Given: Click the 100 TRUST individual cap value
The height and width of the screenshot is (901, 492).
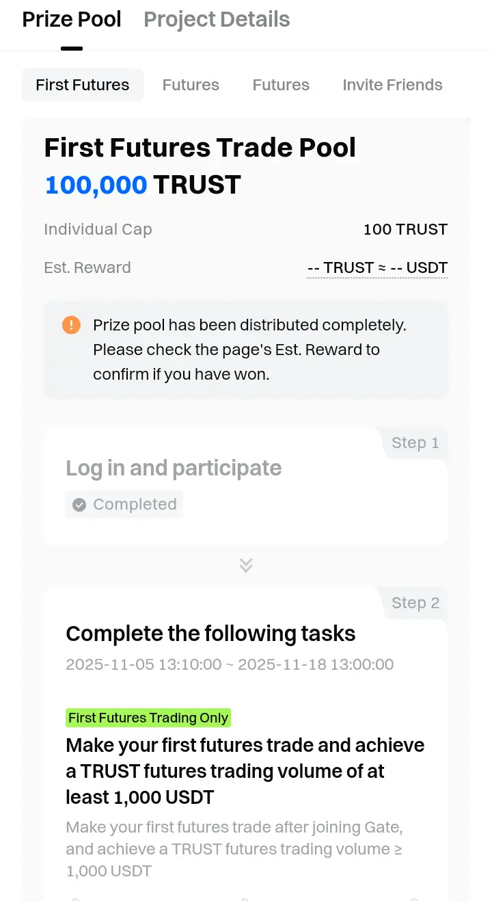Looking at the screenshot, I should (x=405, y=229).
